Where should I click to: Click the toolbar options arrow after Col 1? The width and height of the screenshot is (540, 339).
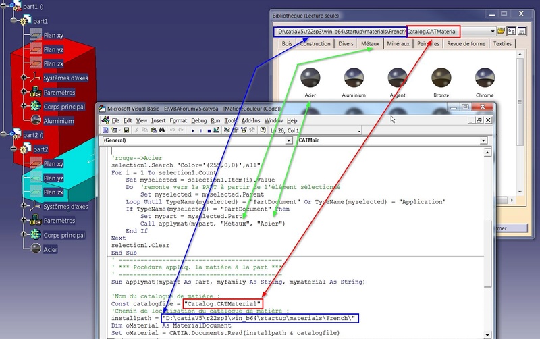click(x=359, y=131)
